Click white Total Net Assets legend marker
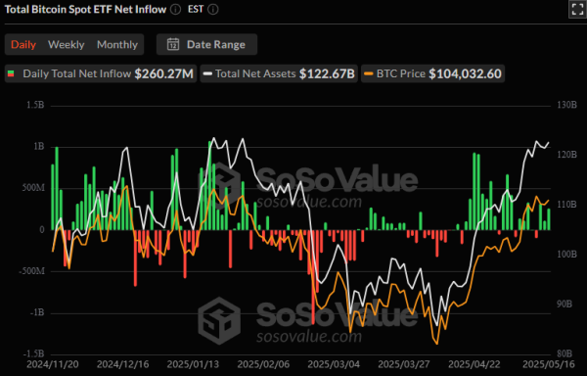The image size is (587, 376). click(207, 73)
